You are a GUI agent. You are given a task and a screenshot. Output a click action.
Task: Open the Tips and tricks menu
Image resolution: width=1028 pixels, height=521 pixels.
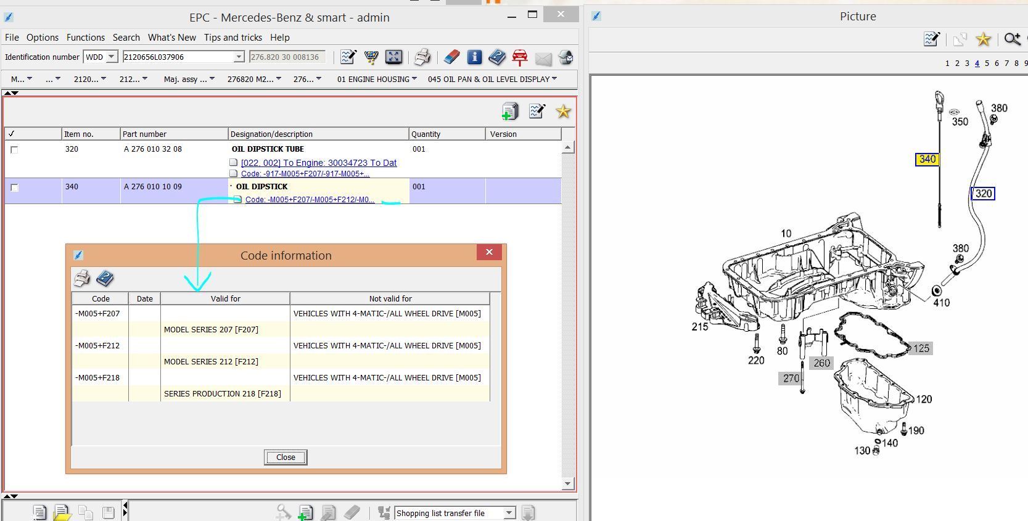(x=233, y=38)
